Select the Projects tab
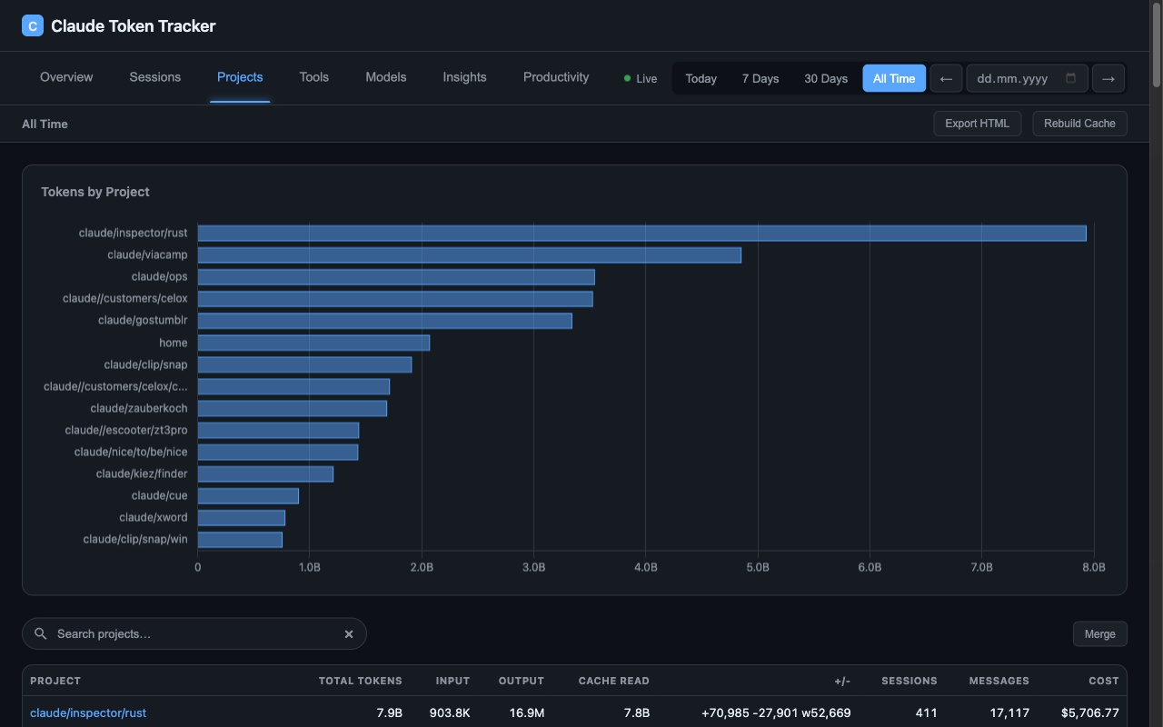1163x727 pixels. pos(240,77)
